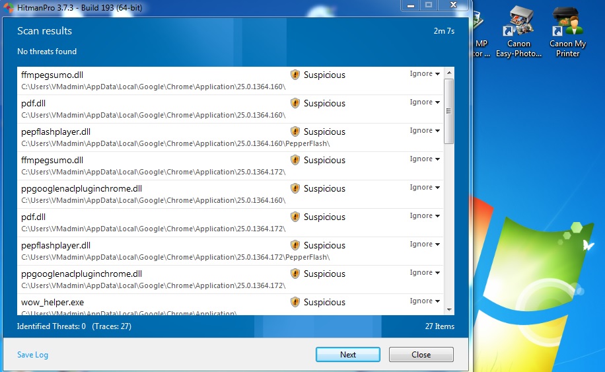Close HitmanPro with title bar X

pyautogui.click(x=453, y=5)
